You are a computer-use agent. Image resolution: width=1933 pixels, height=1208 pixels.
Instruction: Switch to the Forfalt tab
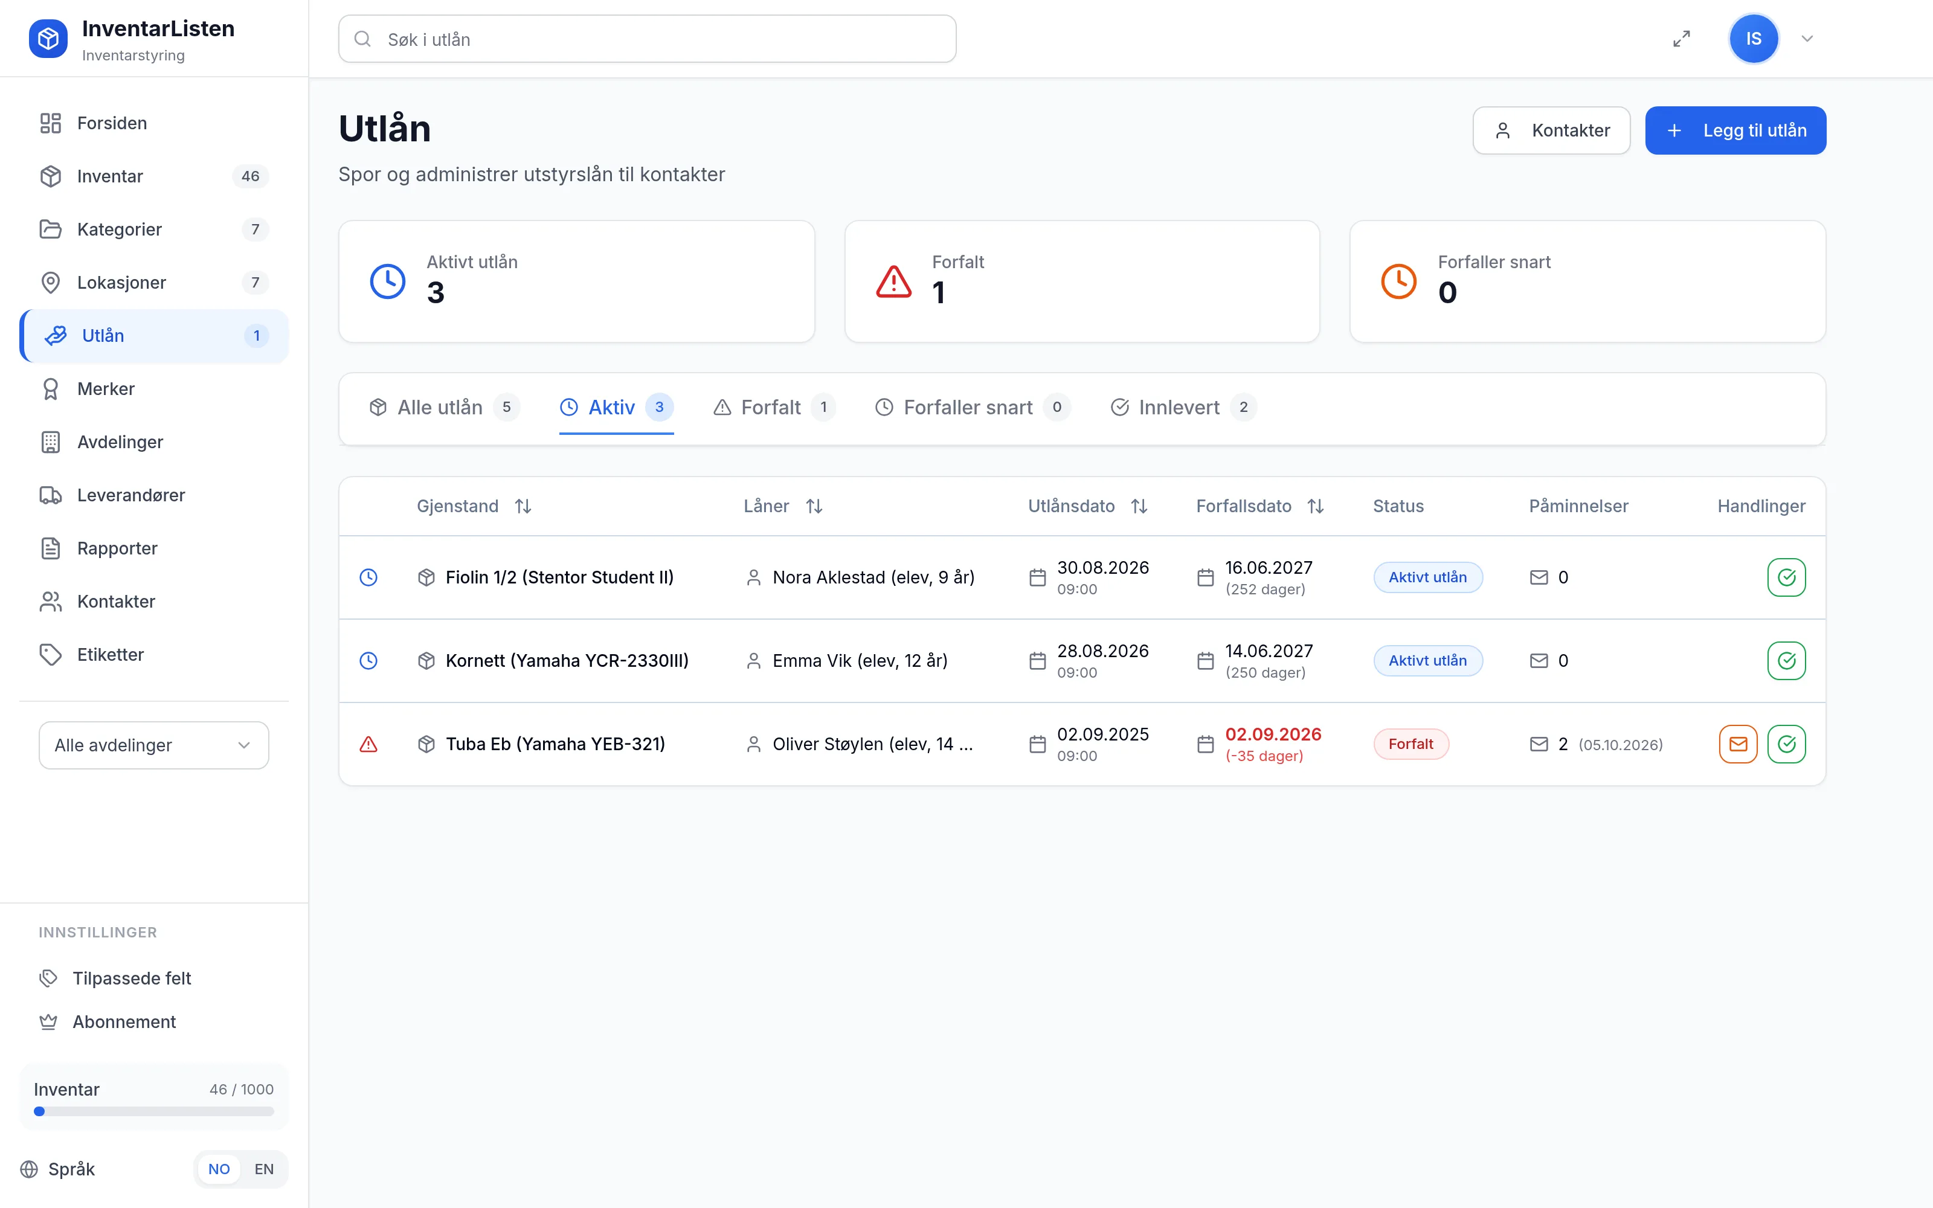click(773, 408)
